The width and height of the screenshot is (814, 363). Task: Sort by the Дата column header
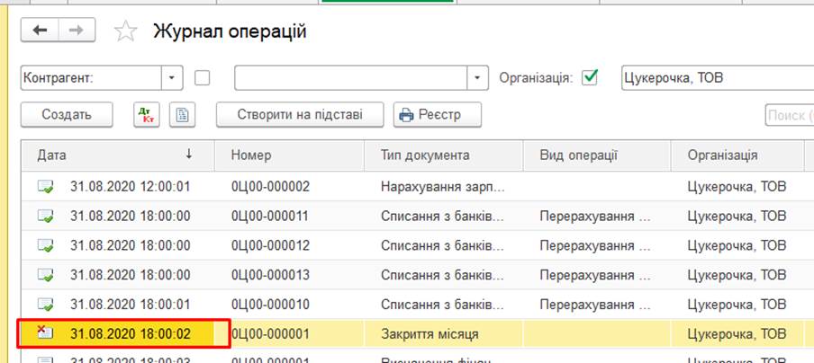click(115, 155)
